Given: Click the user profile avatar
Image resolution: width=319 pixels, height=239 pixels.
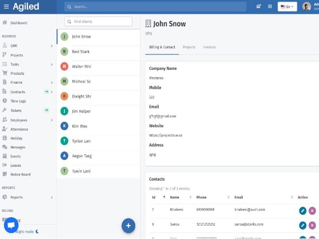Looking at the screenshot, I should pyautogui.click(x=306, y=7).
